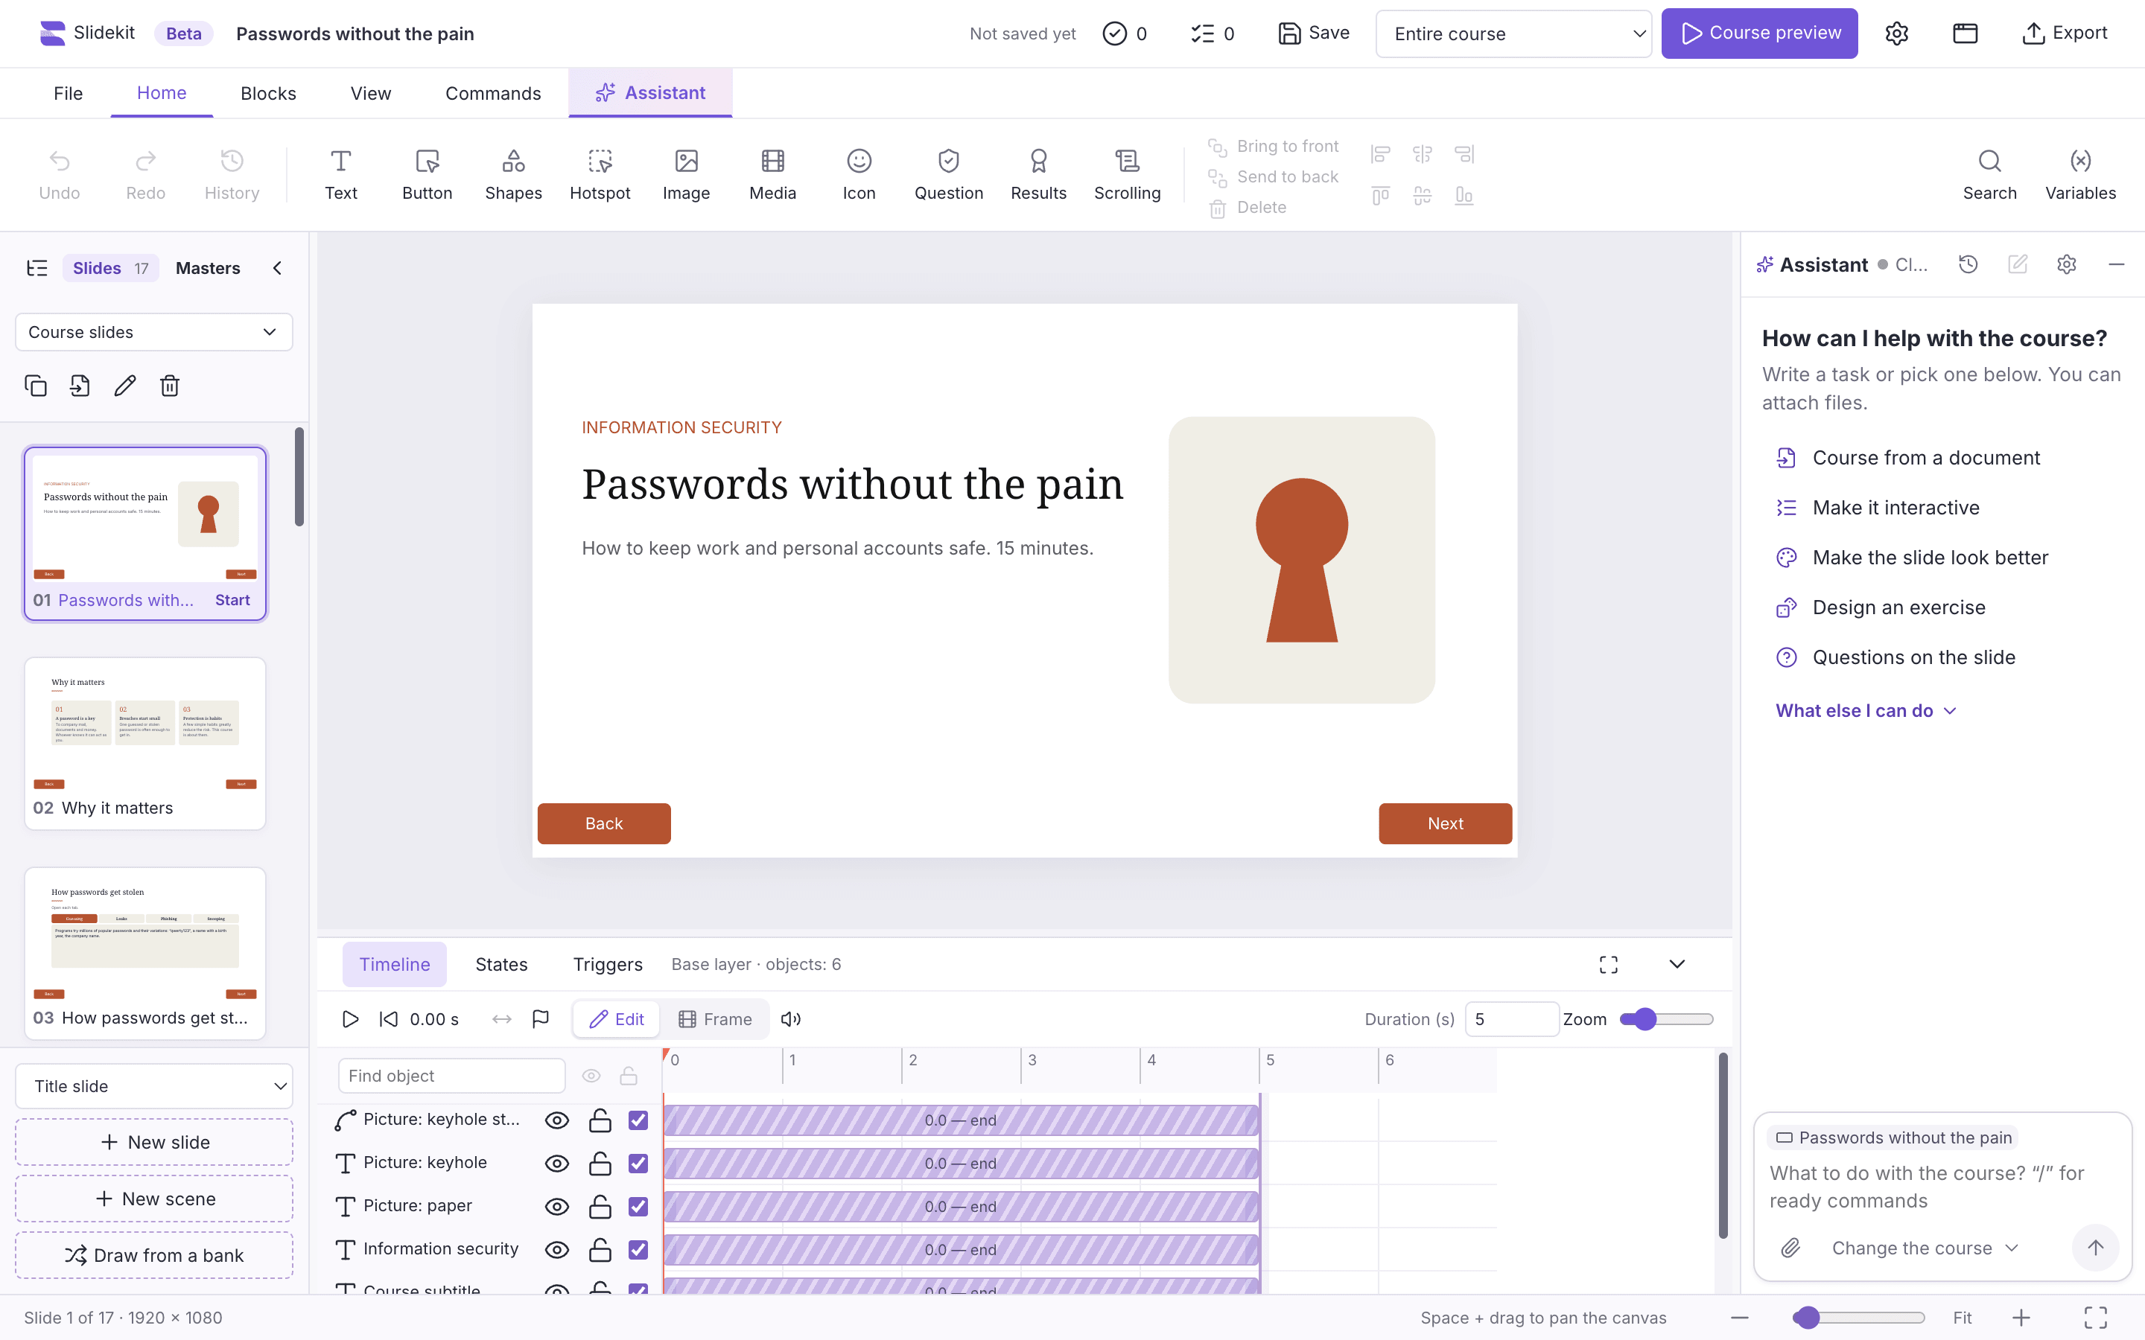Switch to the Masters tab
The image size is (2145, 1340).
click(207, 268)
